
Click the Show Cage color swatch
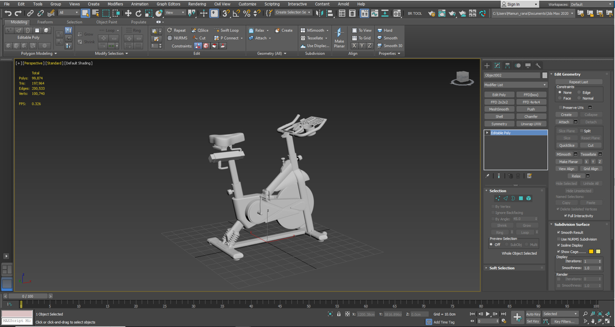point(591,251)
